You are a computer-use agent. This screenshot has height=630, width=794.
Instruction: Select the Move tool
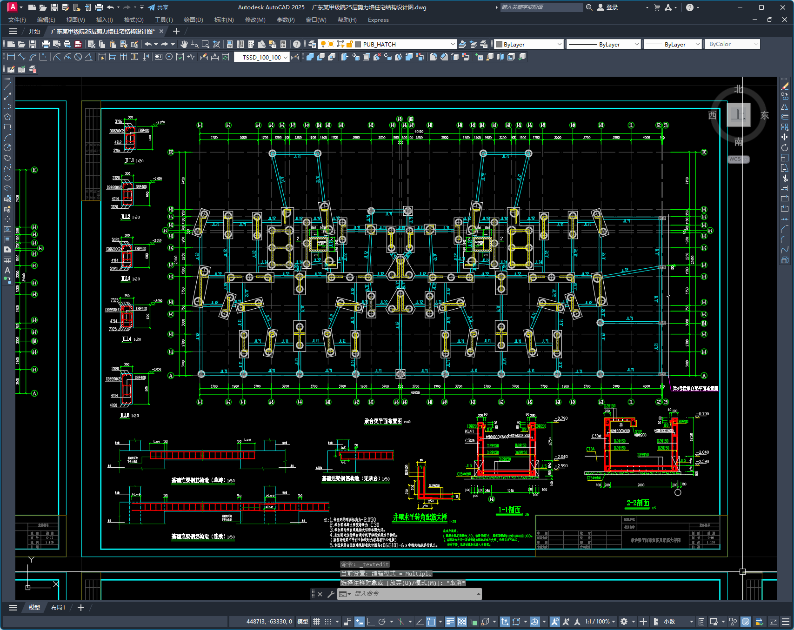(785, 137)
